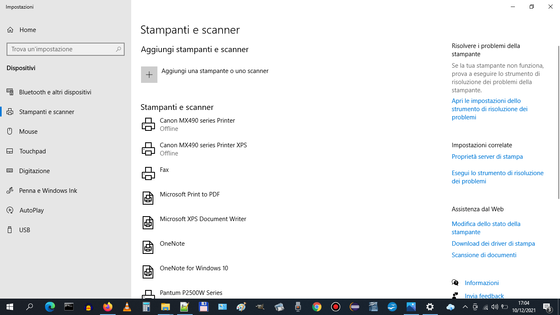Open the notification center icon

547,307
